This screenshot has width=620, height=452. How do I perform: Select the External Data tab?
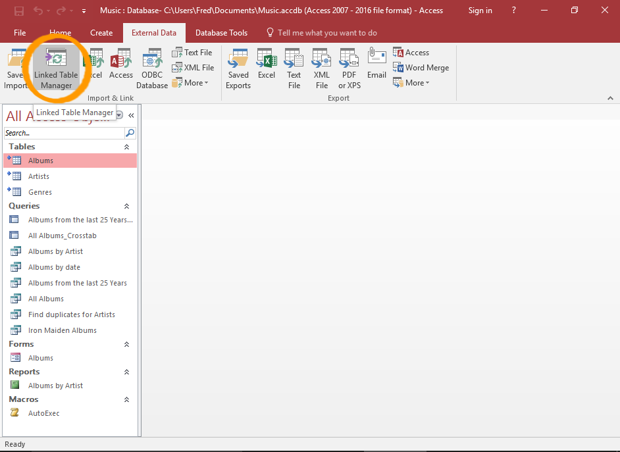154,33
